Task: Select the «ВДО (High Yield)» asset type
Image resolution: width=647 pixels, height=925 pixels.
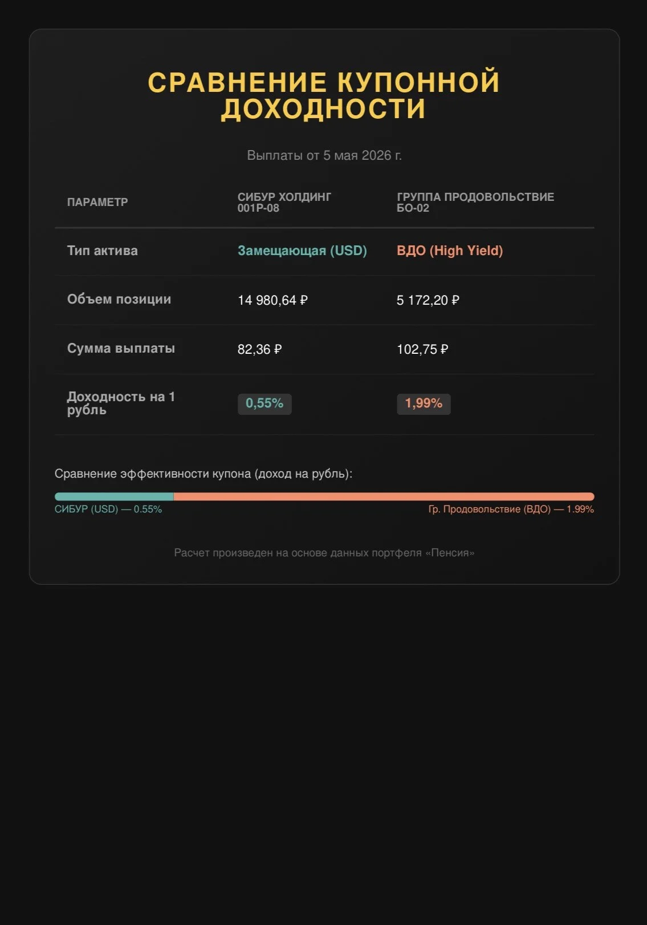Action: coord(450,251)
